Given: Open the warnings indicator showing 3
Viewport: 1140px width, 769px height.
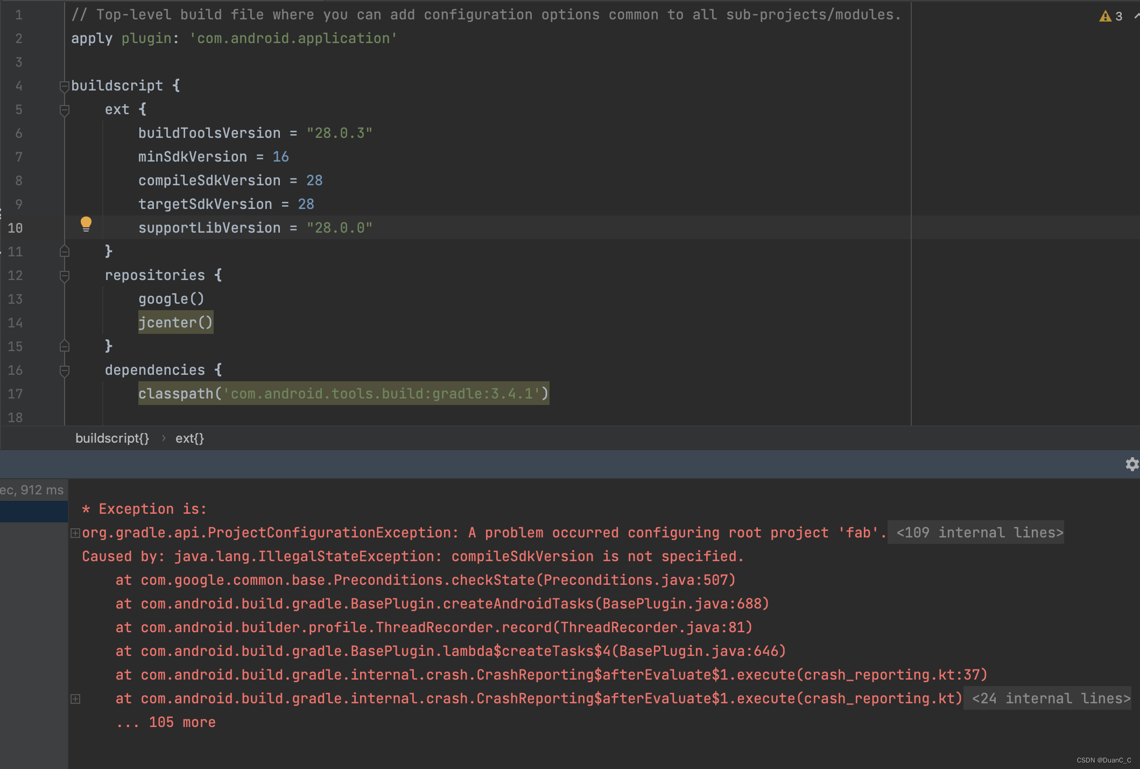Looking at the screenshot, I should pyautogui.click(x=1111, y=16).
